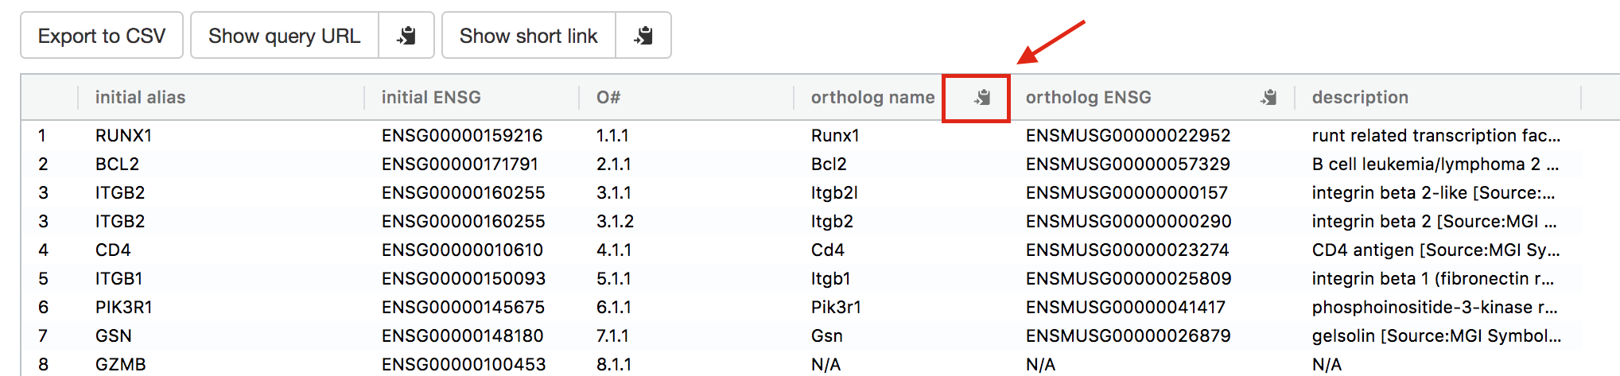The image size is (1620, 376).
Task: Copy the ortholog name column to clipboard
Action: 982,98
